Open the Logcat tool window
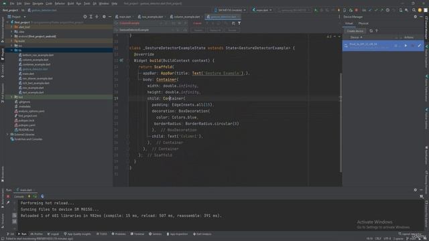Image resolution: width=429 pixels, height=241 pixels. click(x=53, y=234)
